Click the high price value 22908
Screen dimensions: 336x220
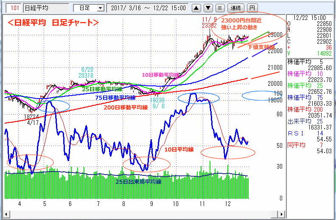tap(324, 30)
